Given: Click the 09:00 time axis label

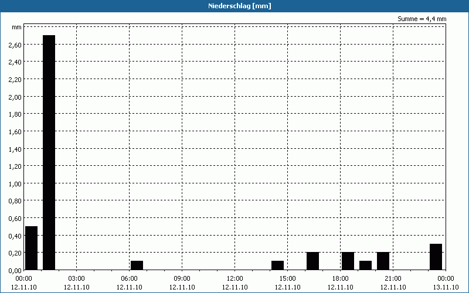Looking at the screenshot, I should pyautogui.click(x=182, y=279).
